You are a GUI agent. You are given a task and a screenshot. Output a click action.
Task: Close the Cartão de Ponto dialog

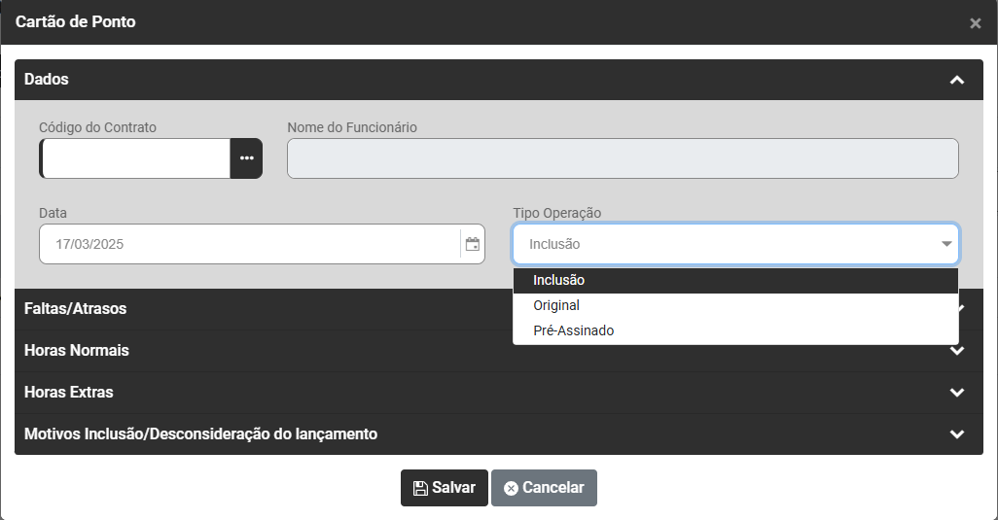(975, 23)
